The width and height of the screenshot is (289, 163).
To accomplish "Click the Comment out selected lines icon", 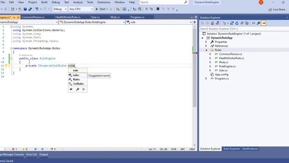I will pos(146,9).
